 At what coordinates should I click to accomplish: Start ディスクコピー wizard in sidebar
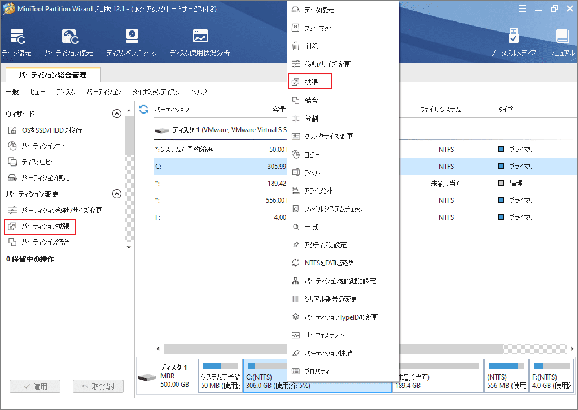(32, 162)
